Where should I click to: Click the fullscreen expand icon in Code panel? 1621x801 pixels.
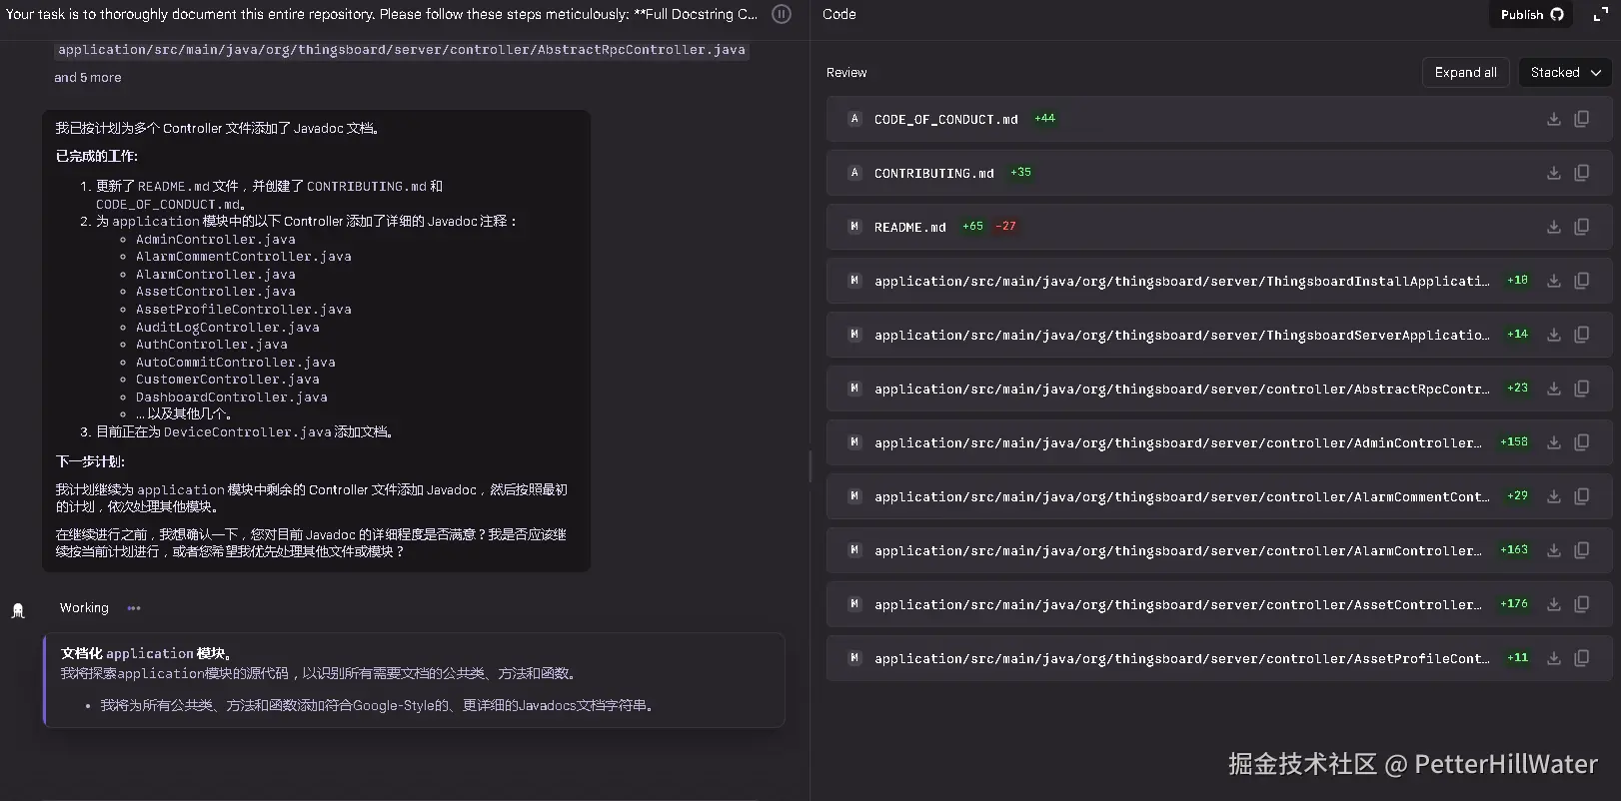point(1600,14)
